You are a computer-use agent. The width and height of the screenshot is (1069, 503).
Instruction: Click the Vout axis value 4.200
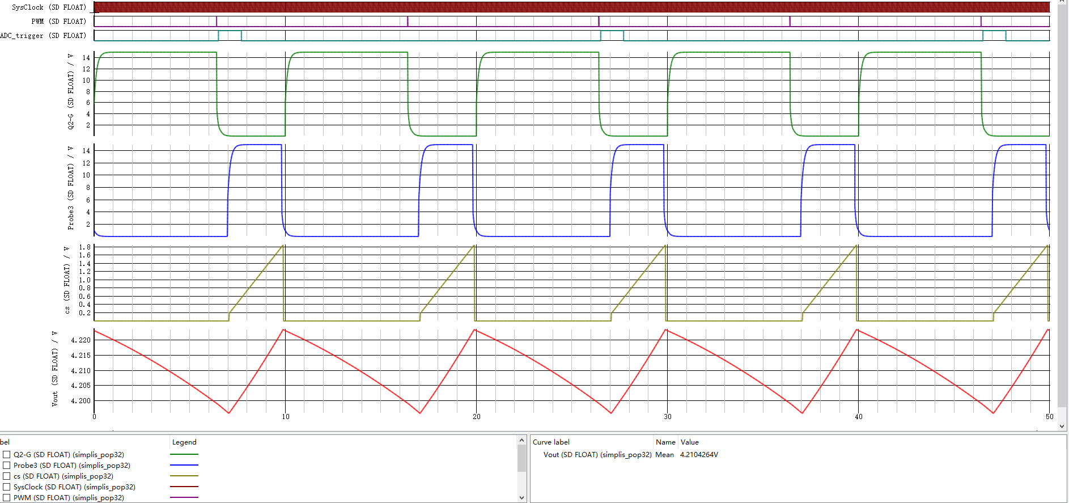click(80, 401)
